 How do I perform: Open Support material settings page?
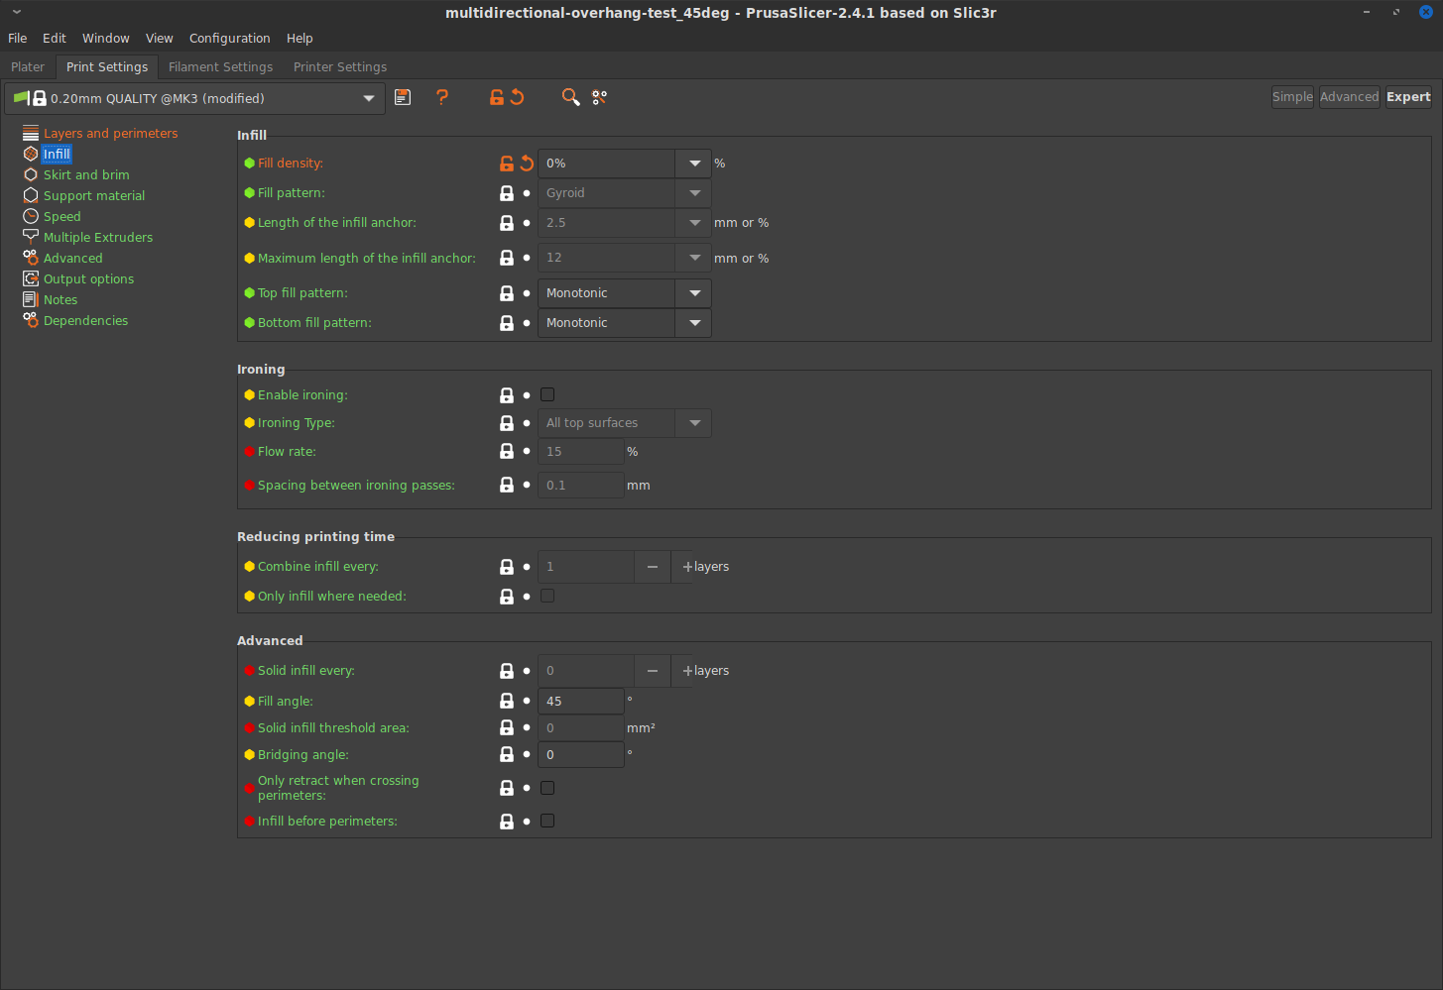click(x=94, y=196)
